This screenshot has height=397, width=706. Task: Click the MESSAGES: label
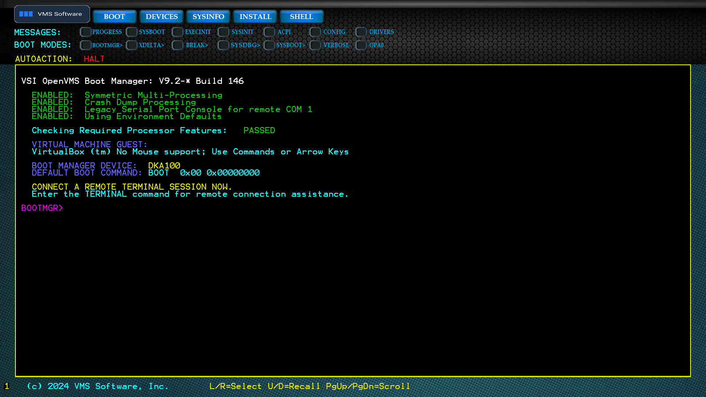tap(38, 32)
